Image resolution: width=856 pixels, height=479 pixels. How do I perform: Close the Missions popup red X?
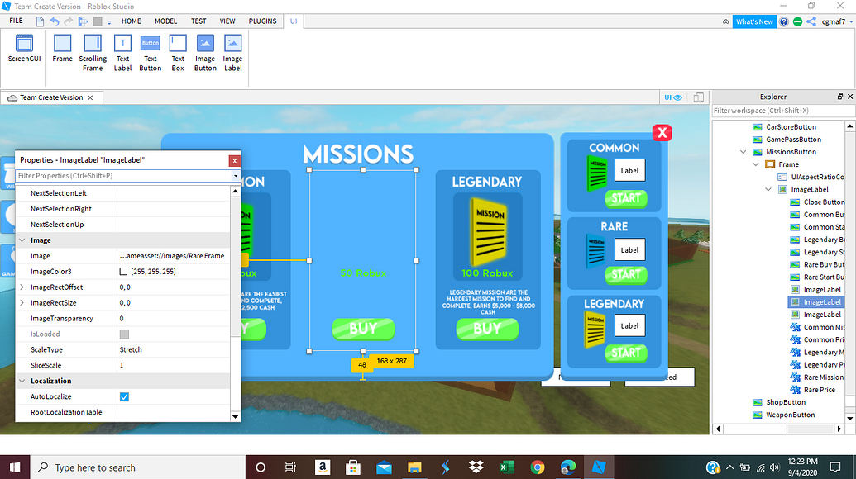coord(662,132)
